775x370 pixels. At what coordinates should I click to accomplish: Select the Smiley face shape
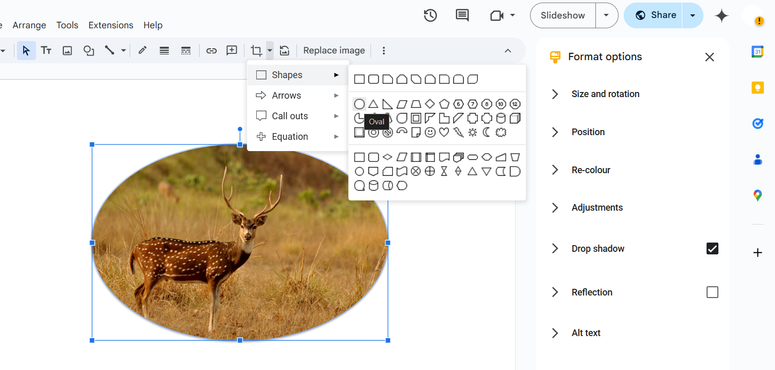coord(430,133)
